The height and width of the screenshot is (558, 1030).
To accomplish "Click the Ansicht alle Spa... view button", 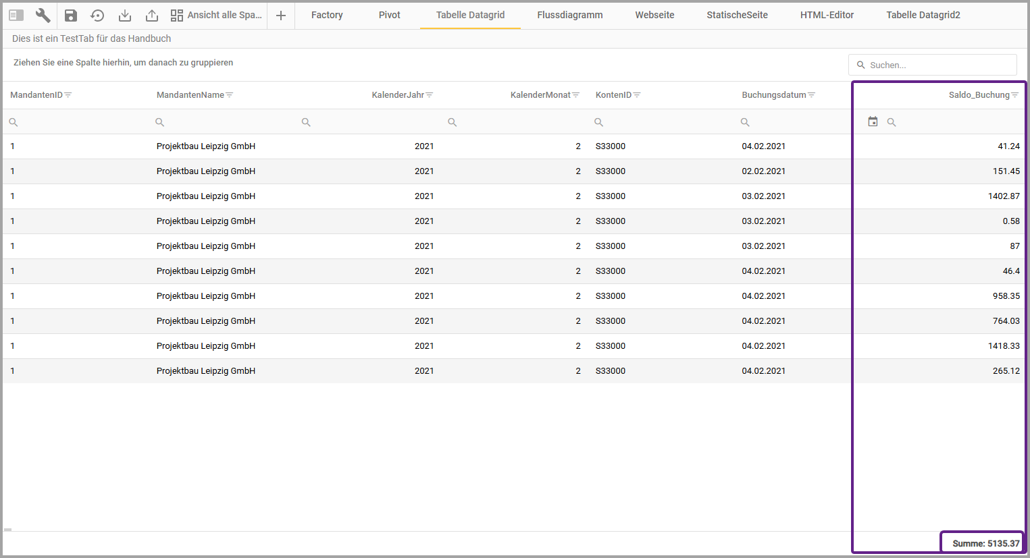I will [216, 15].
